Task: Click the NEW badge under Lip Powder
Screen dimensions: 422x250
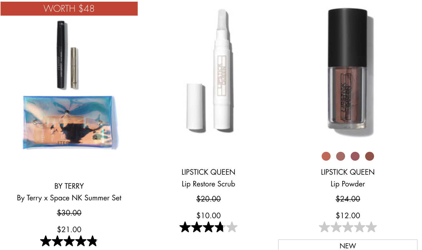Action: [348, 245]
